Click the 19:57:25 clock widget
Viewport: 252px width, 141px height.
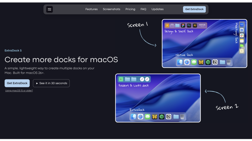[x=202, y=25]
